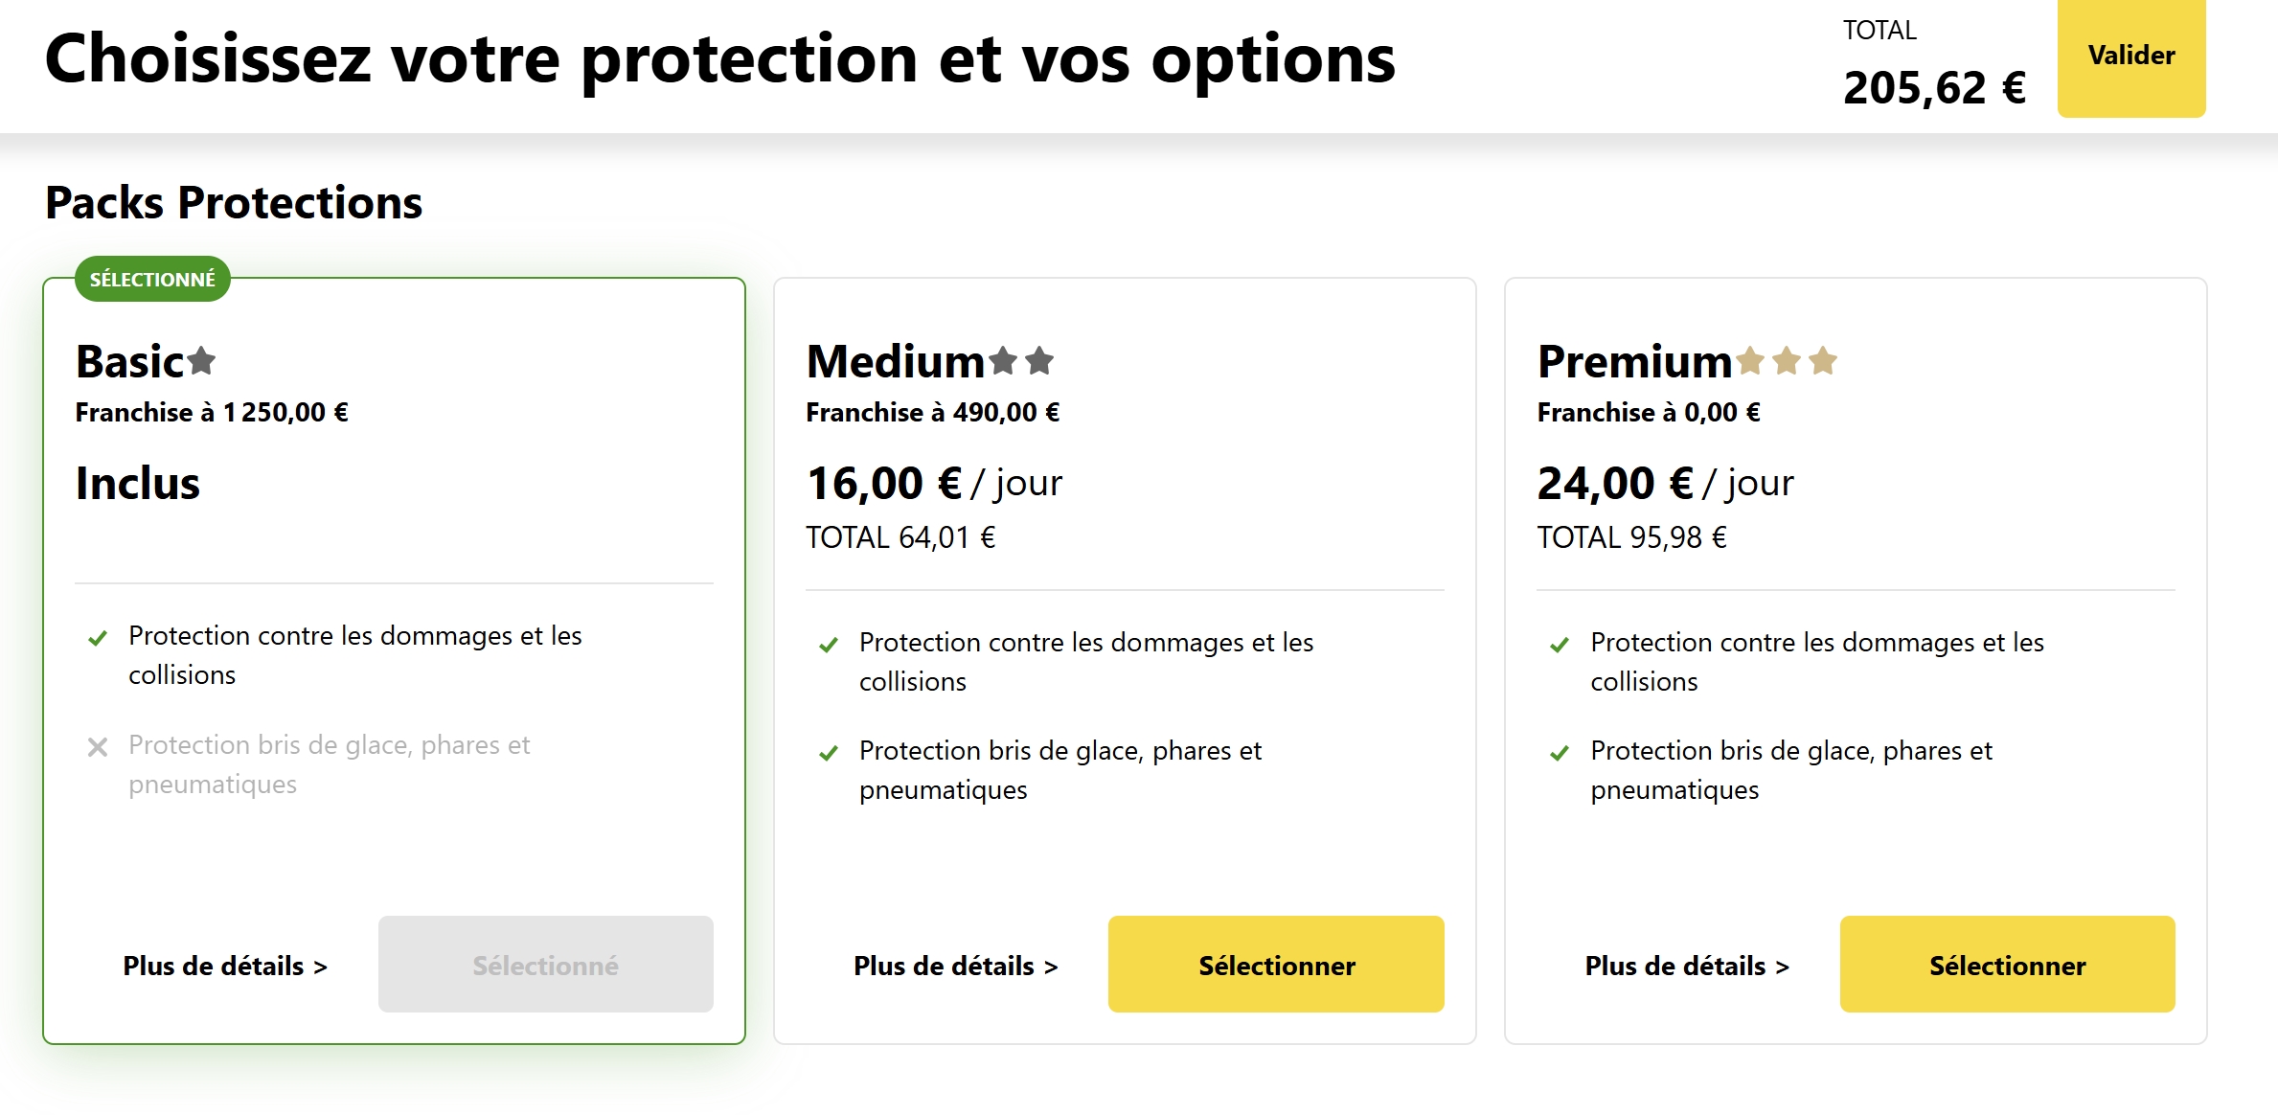Expand Plus de détails for Medium pack

956,966
